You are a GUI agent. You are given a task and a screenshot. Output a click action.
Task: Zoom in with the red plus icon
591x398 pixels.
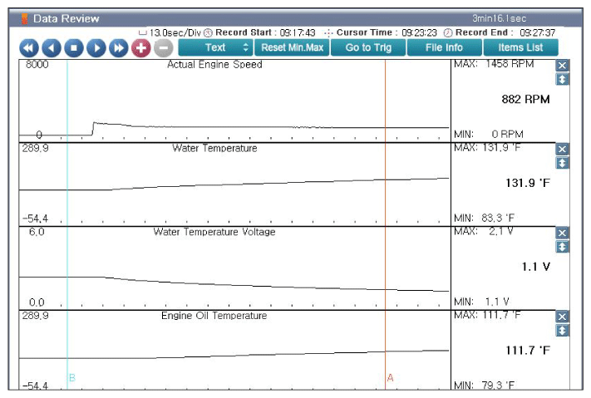pyautogui.click(x=141, y=48)
